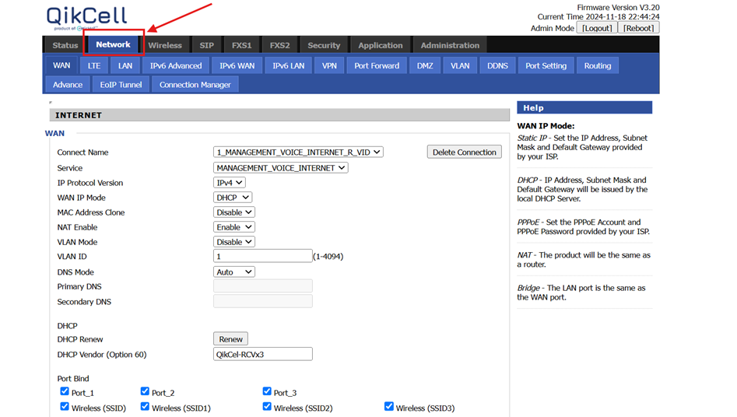This screenshot has width=737, height=417.
Task: Uncheck the Port_1 bind checkbox
Action: (65, 391)
